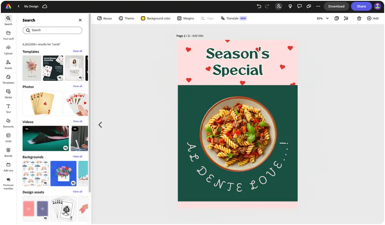Check cloud sync status icon
This screenshot has height=225, width=385.
[44, 6]
